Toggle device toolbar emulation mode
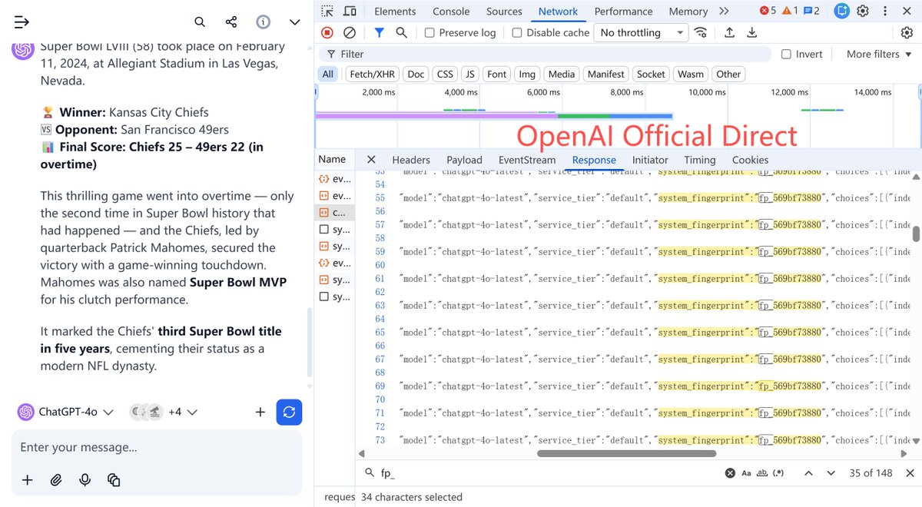 350,11
